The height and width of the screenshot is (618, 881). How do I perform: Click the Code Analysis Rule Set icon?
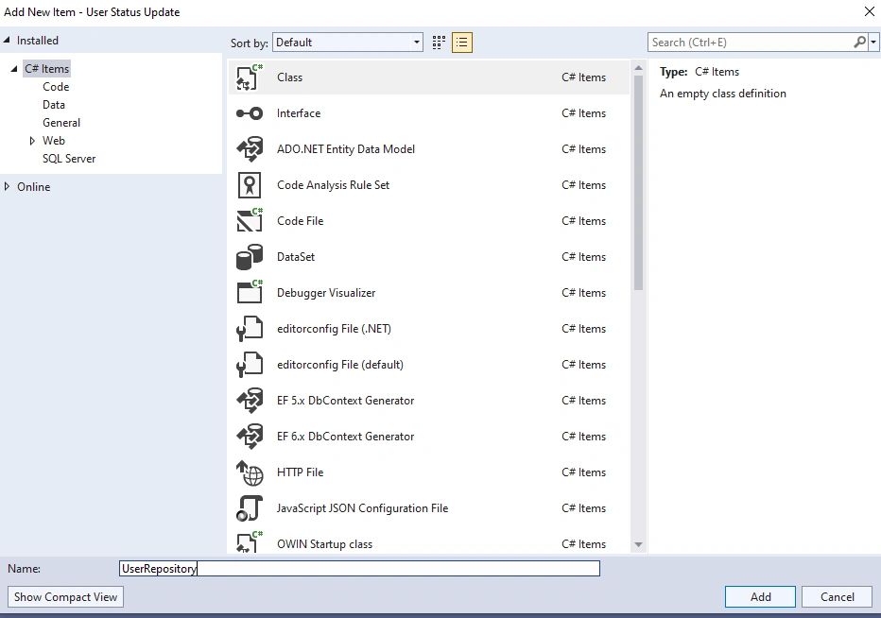(x=250, y=185)
